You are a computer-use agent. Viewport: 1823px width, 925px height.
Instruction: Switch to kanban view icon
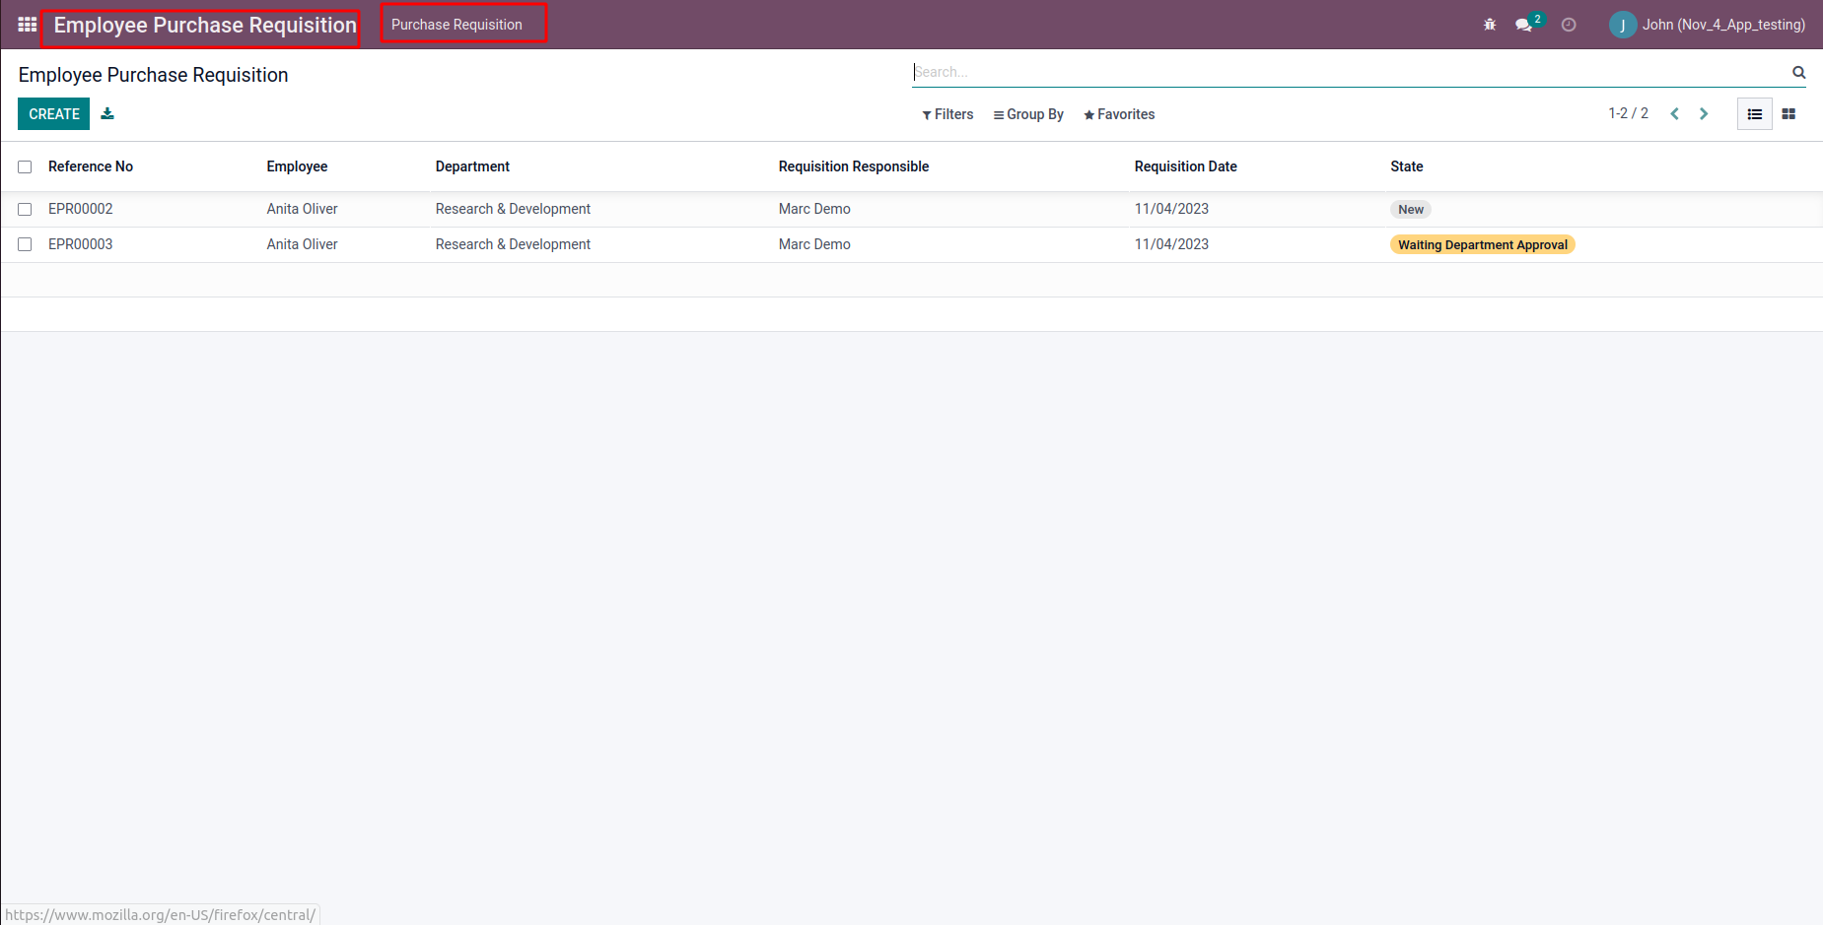coord(1788,114)
